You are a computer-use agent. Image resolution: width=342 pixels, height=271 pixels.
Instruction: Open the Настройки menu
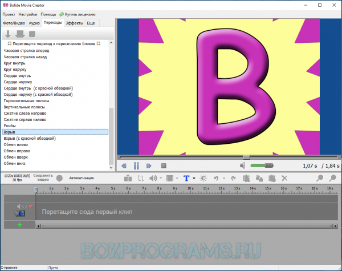coord(28,14)
